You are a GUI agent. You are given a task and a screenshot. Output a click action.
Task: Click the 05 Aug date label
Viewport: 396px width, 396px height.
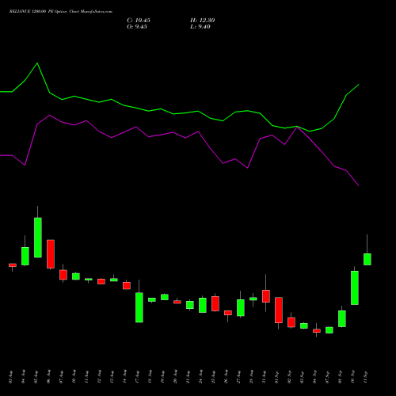[x=36, y=377]
